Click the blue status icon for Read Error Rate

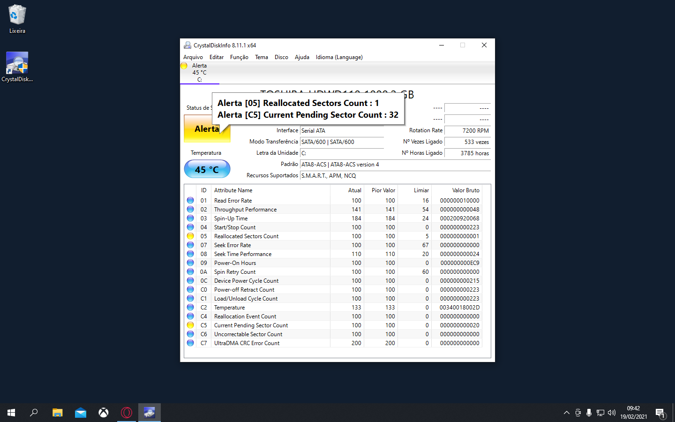tap(190, 200)
